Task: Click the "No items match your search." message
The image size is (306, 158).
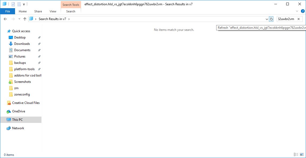Action: (x=174, y=30)
